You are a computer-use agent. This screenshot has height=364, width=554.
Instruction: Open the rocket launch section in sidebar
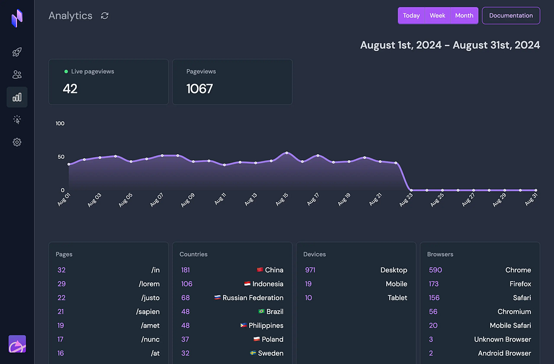16,52
